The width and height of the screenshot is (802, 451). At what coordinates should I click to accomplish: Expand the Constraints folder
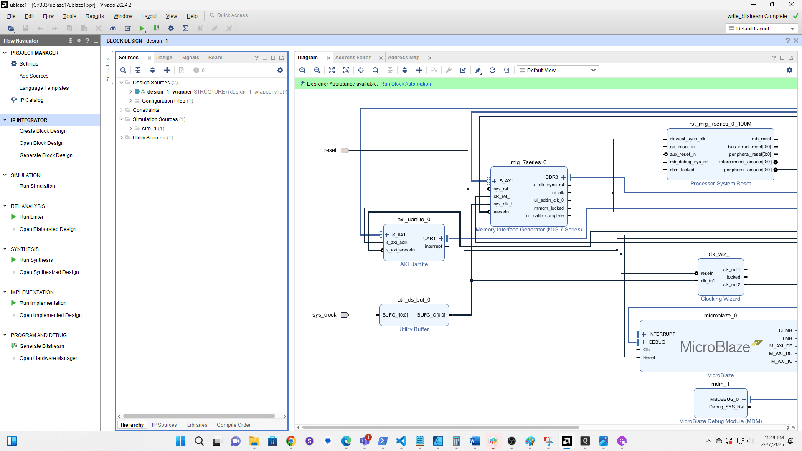(122, 110)
